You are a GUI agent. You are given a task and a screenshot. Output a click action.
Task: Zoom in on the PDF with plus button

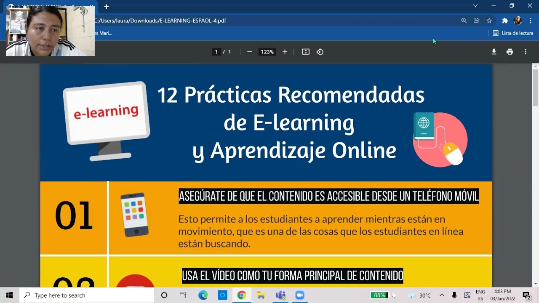[x=285, y=52]
